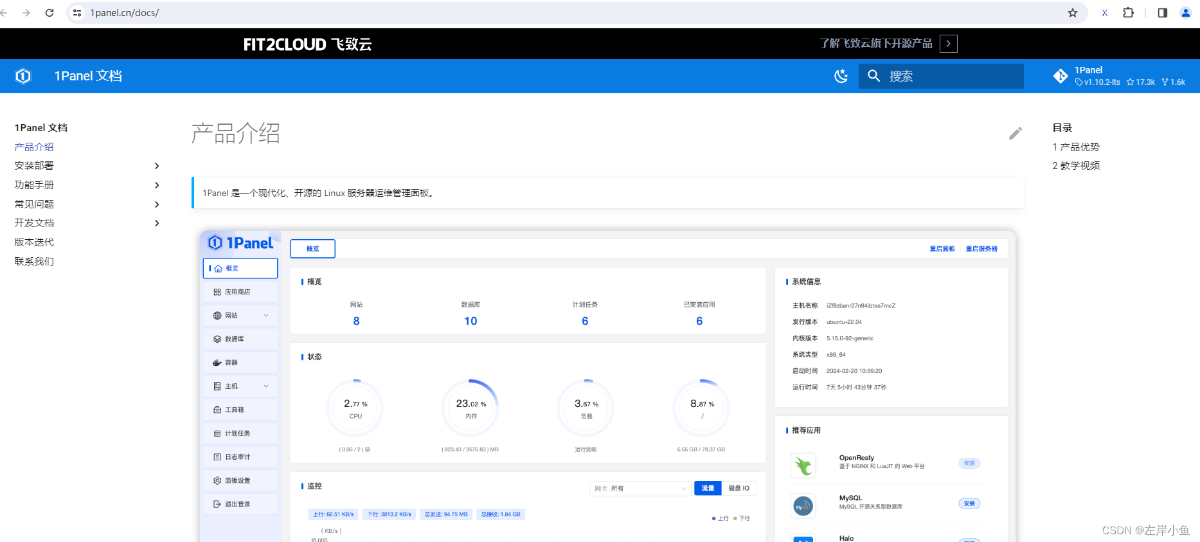Click the 1.6k forks count
The image size is (1200, 542).
pos(1174,82)
